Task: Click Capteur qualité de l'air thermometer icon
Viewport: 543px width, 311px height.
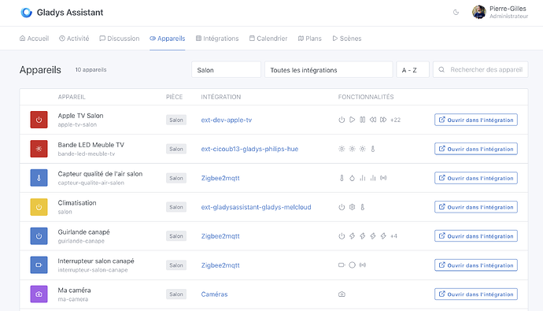Action: tap(39, 178)
